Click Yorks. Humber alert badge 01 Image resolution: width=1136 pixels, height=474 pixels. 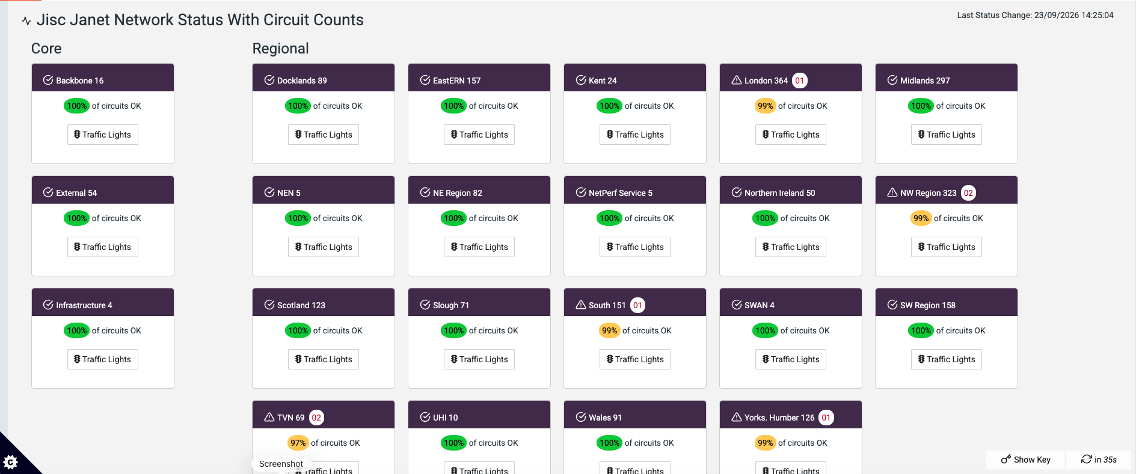(x=826, y=418)
